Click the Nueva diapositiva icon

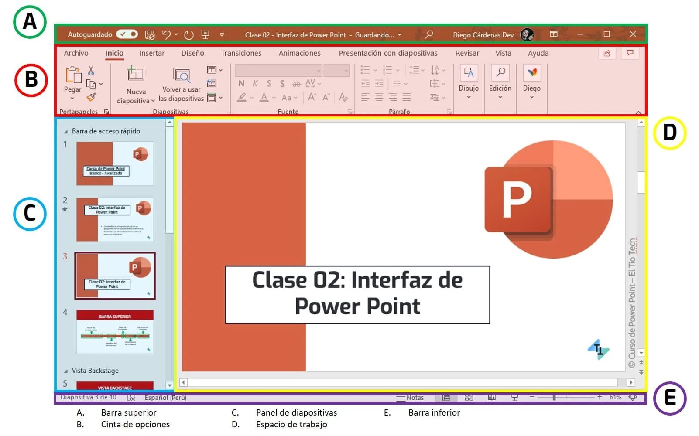(x=136, y=73)
